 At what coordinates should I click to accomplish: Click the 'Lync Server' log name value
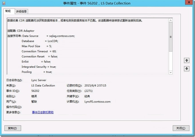pyautogui.click(x=39, y=80)
